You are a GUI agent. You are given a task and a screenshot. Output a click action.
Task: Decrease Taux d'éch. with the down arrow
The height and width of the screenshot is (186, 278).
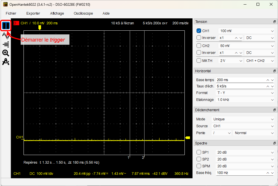pos(272,86)
